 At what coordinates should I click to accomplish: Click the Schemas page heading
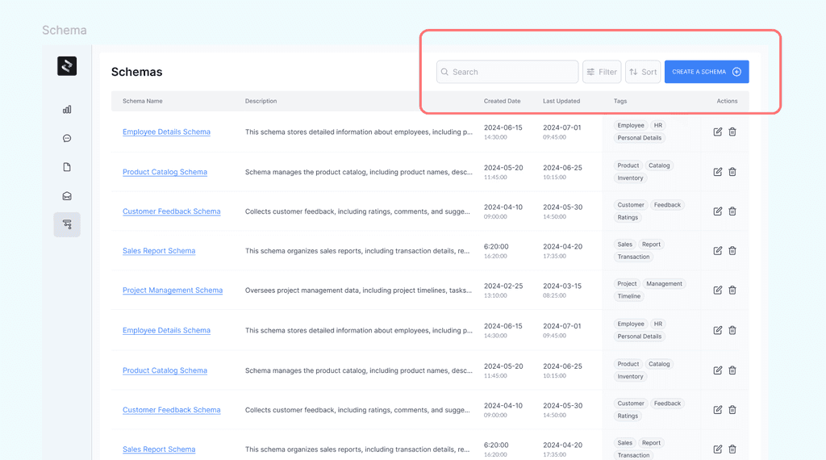(x=136, y=72)
